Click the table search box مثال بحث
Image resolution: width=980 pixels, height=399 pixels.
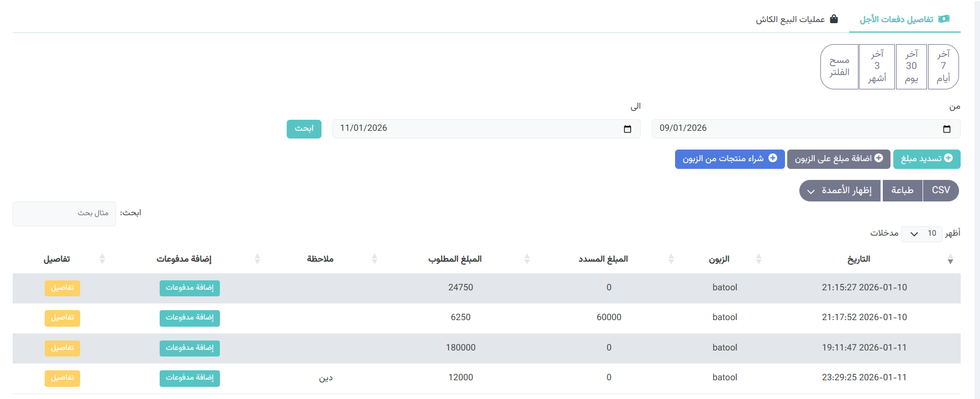click(x=64, y=214)
